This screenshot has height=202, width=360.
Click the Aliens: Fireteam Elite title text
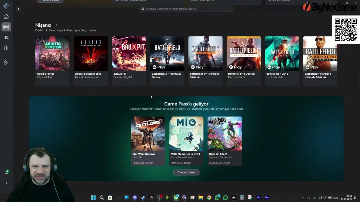click(x=88, y=74)
